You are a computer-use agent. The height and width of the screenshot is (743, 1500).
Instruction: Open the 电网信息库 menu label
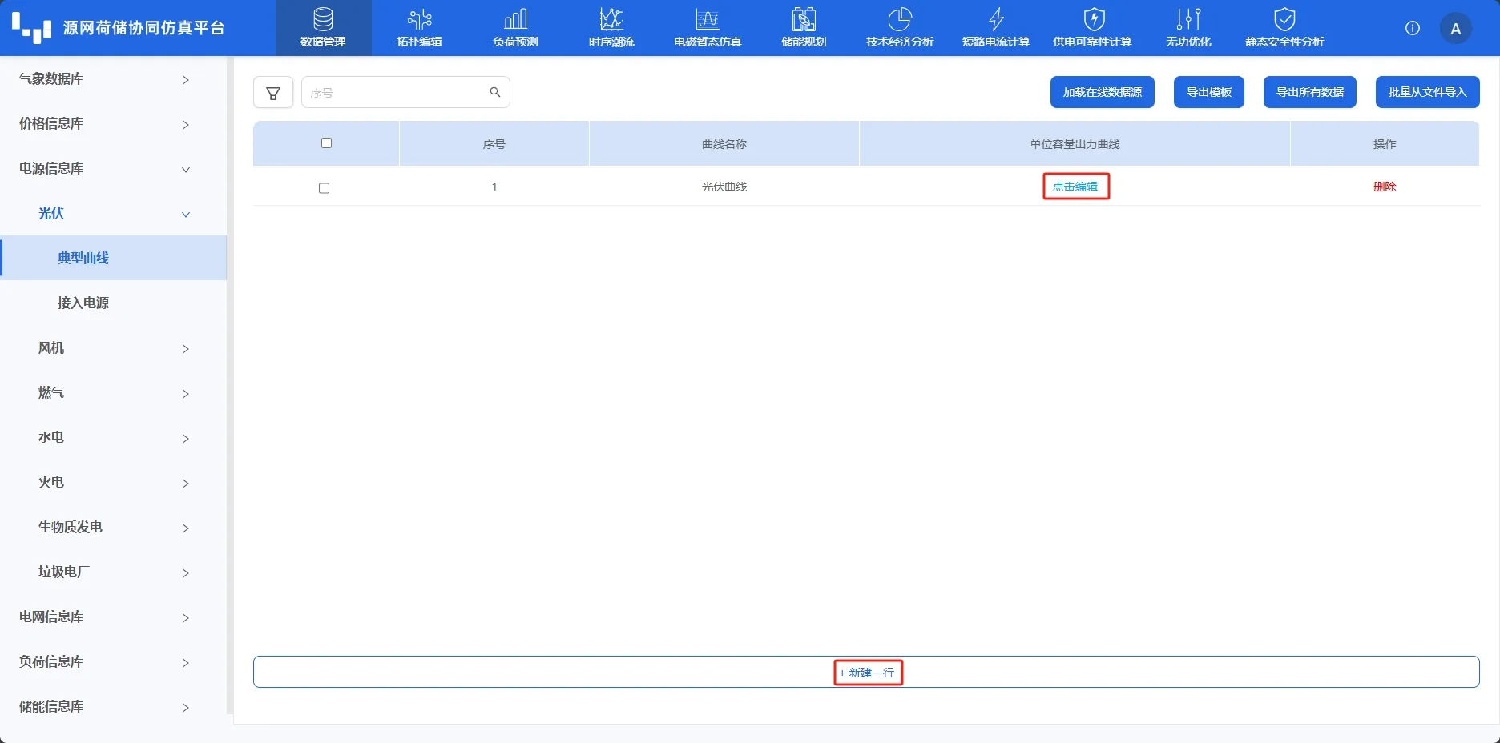(51, 616)
